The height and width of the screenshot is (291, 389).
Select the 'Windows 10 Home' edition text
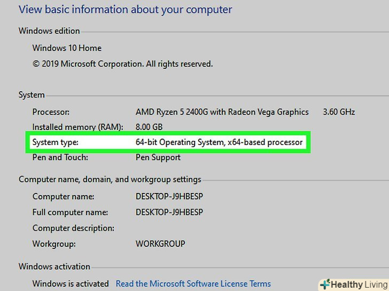[67, 48]
